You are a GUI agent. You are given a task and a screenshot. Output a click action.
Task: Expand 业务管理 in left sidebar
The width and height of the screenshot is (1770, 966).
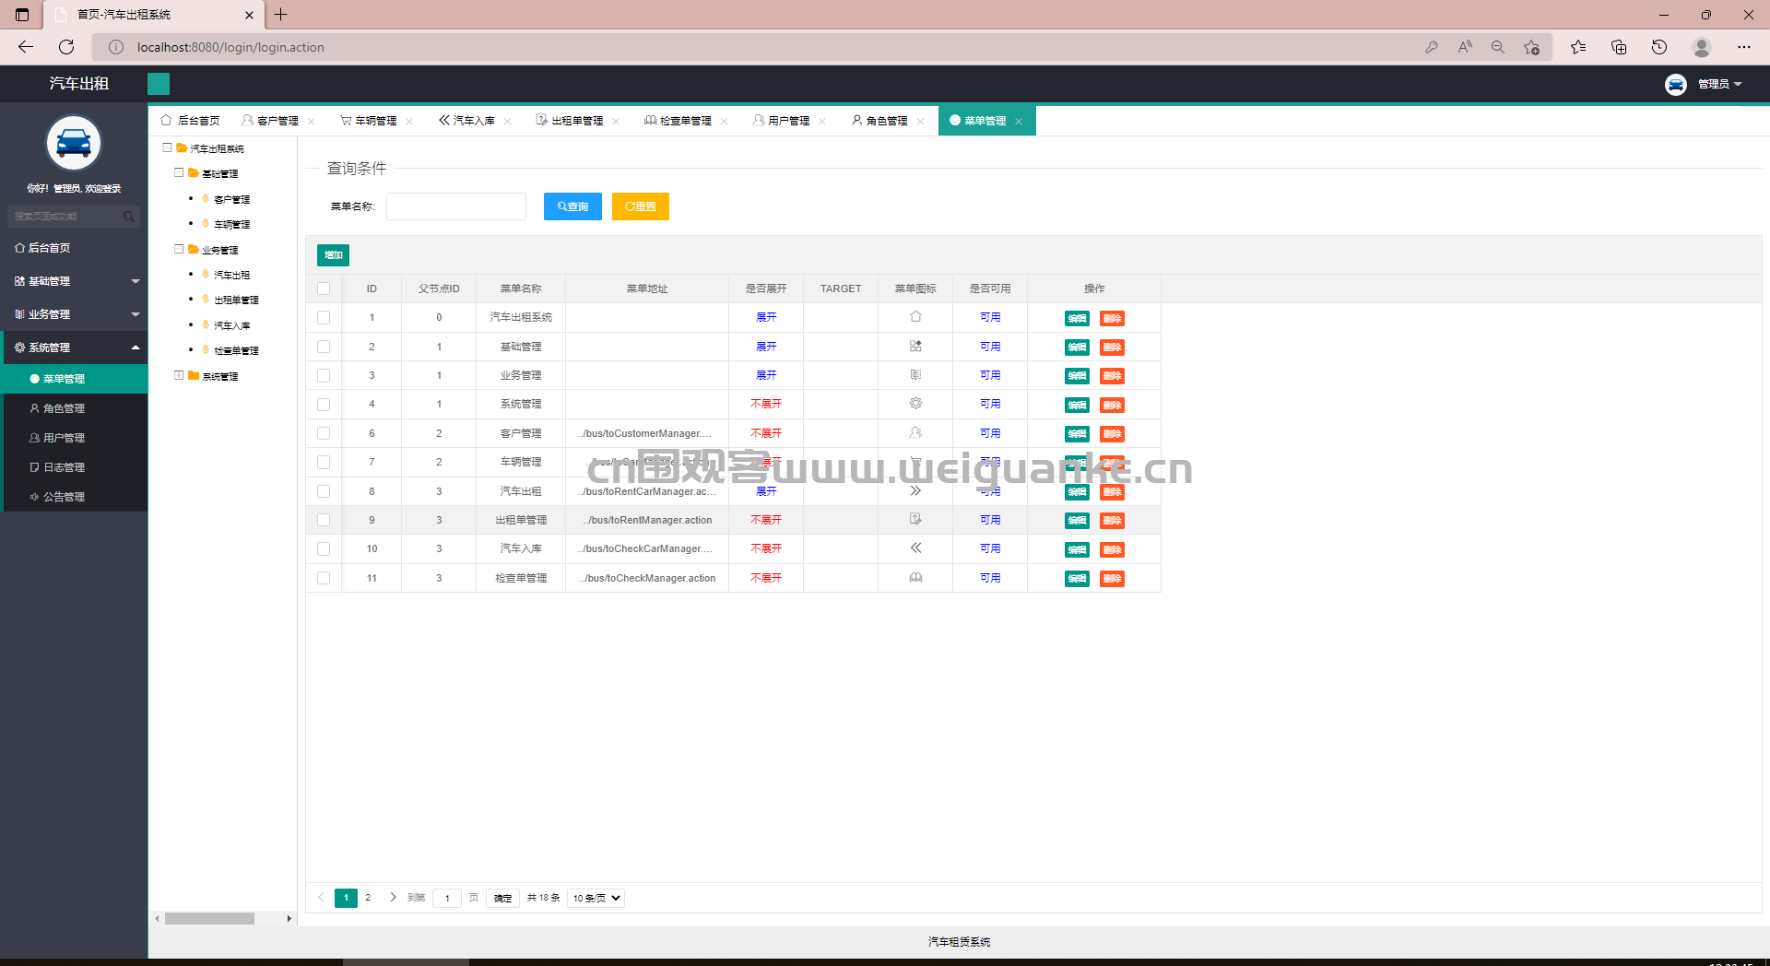tap(74, 314)
